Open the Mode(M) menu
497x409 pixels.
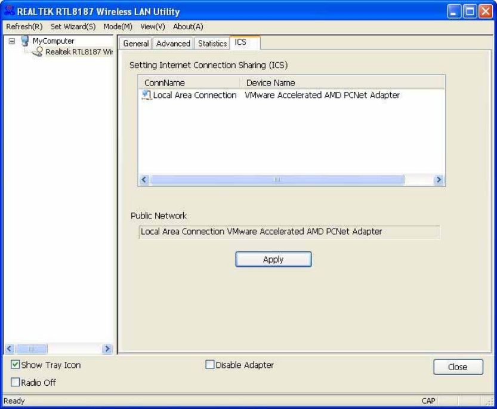pos(118,27)
